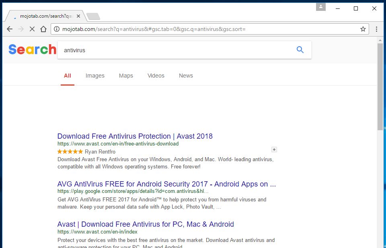Screen dimensions: 386x248
Task: Click the magnifier search icon
Action: (x=300, y=50)
